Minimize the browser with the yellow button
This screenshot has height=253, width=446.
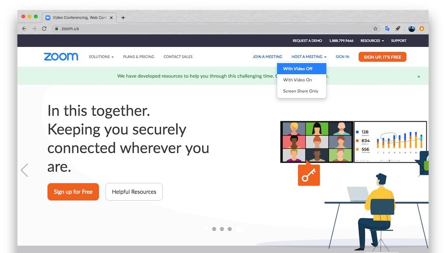click(30, 17)
